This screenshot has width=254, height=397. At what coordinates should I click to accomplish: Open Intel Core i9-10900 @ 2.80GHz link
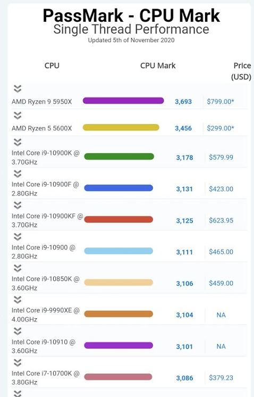click(x=44, y=252)
